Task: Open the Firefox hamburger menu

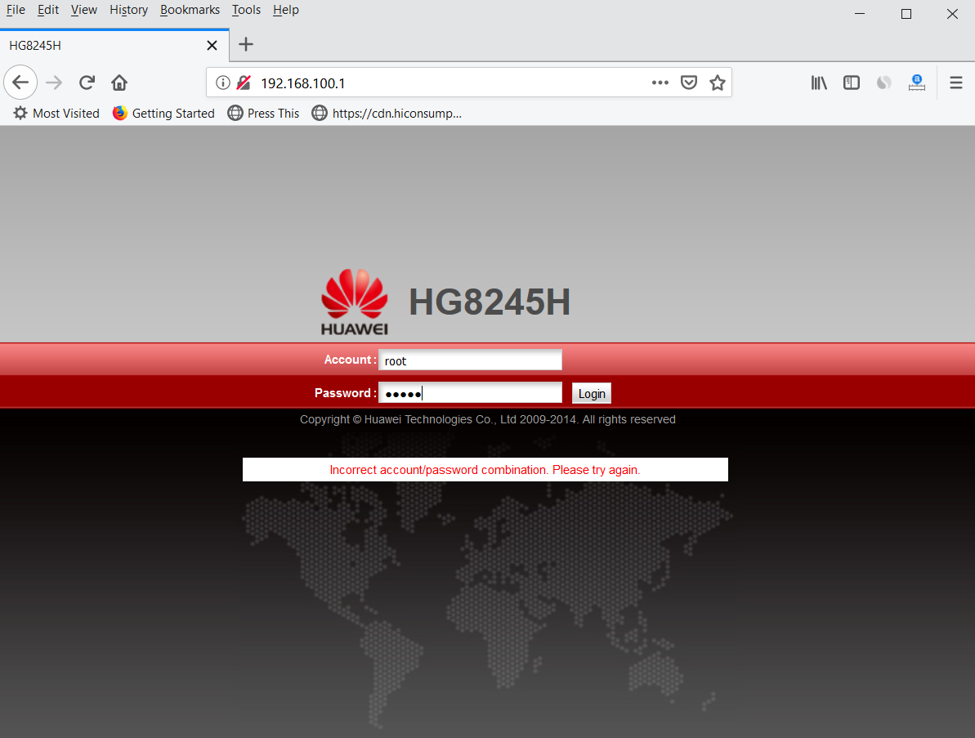Action: [x=955, y=83]
